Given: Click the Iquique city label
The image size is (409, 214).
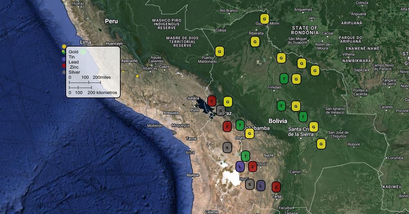Looking at the screenshot, I should [193, 175].
